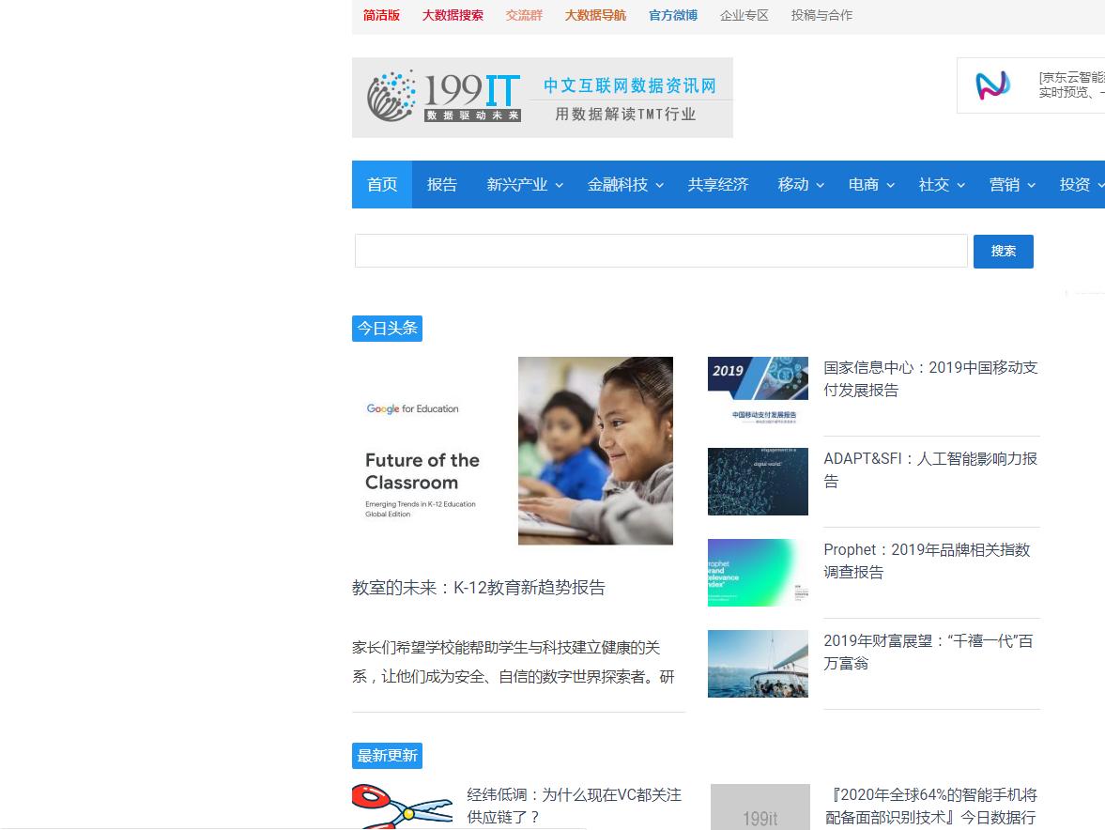Expand the 社交 dropdown chevron

tap(960, 185)
